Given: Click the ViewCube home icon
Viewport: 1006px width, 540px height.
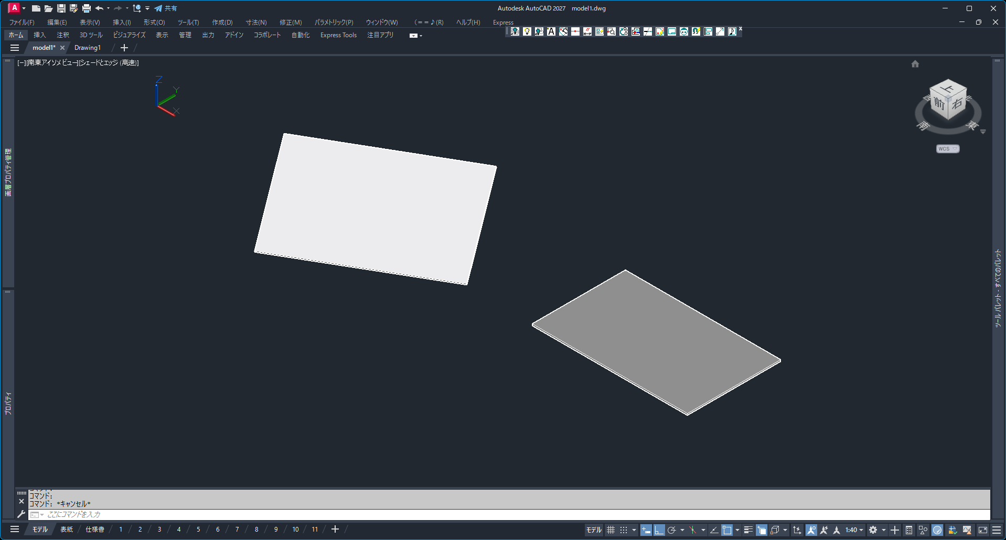Looking at the screenshot, I should coord(915,64).
